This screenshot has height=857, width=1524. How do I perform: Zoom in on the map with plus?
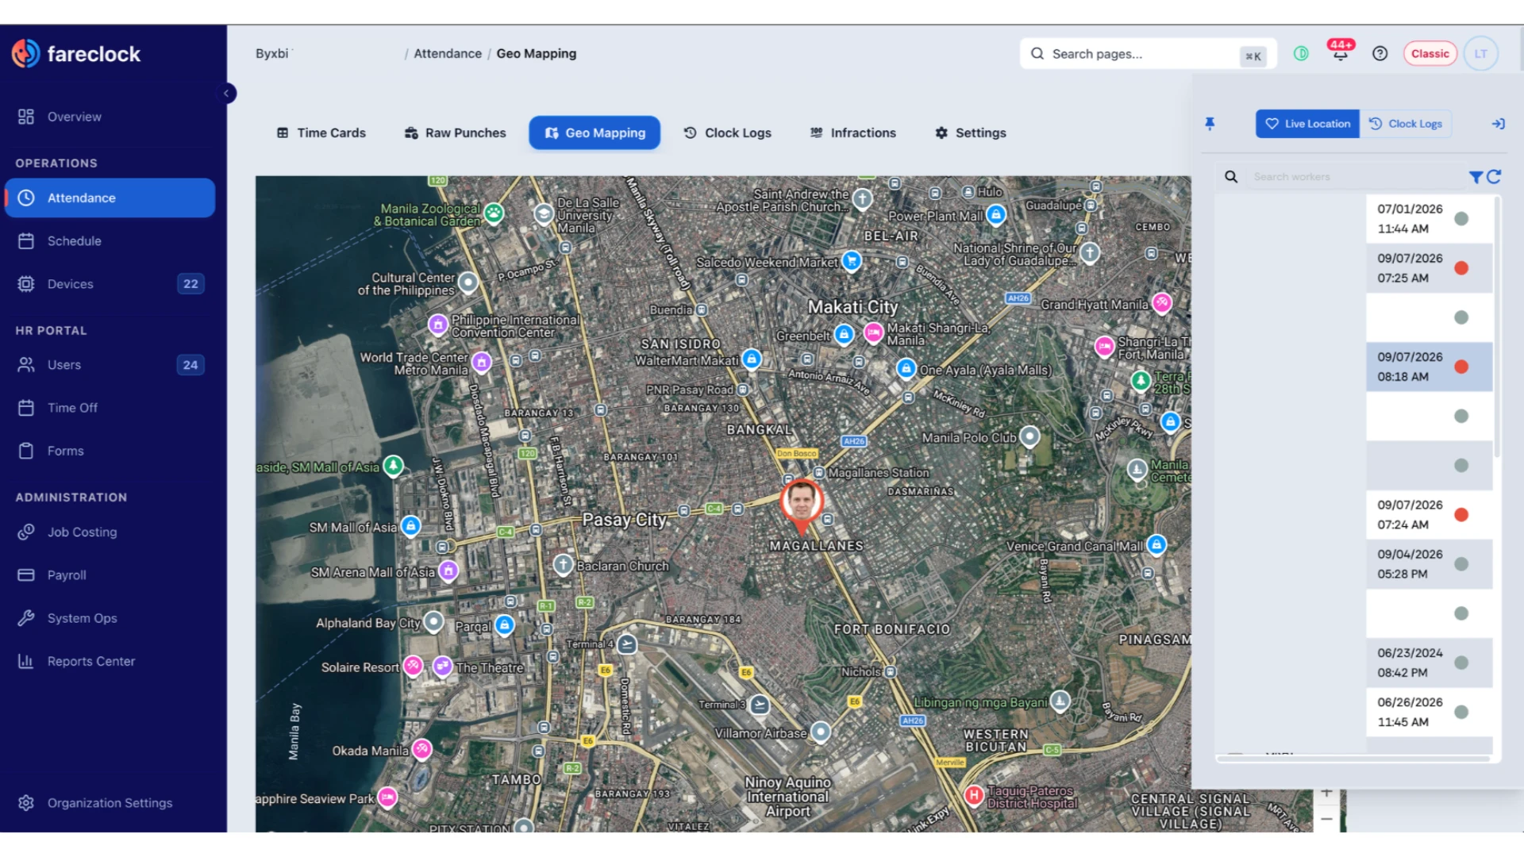tap(1326, 793)
